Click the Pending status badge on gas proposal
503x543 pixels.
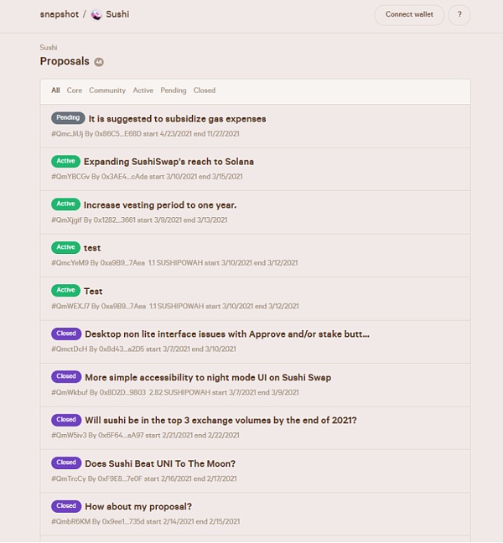coord(68,118)
